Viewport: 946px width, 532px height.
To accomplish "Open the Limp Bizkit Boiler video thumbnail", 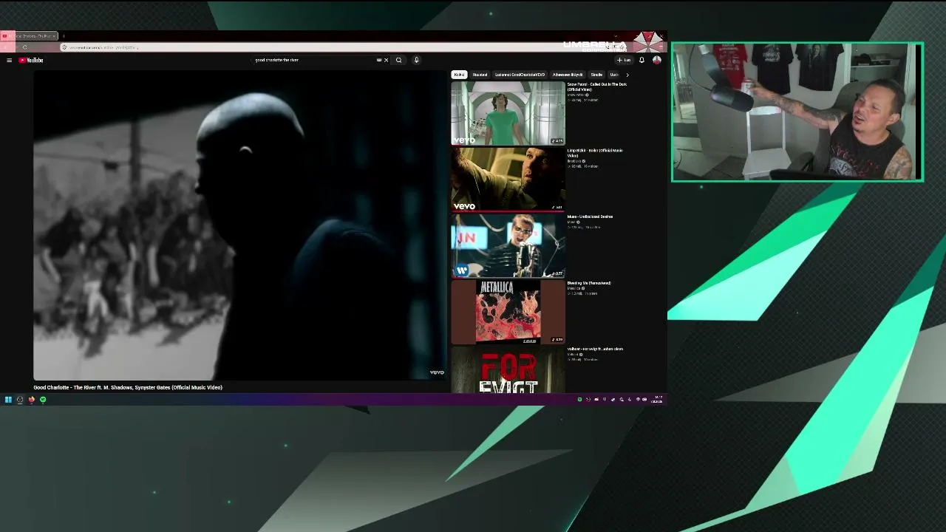I will [508, 180].
